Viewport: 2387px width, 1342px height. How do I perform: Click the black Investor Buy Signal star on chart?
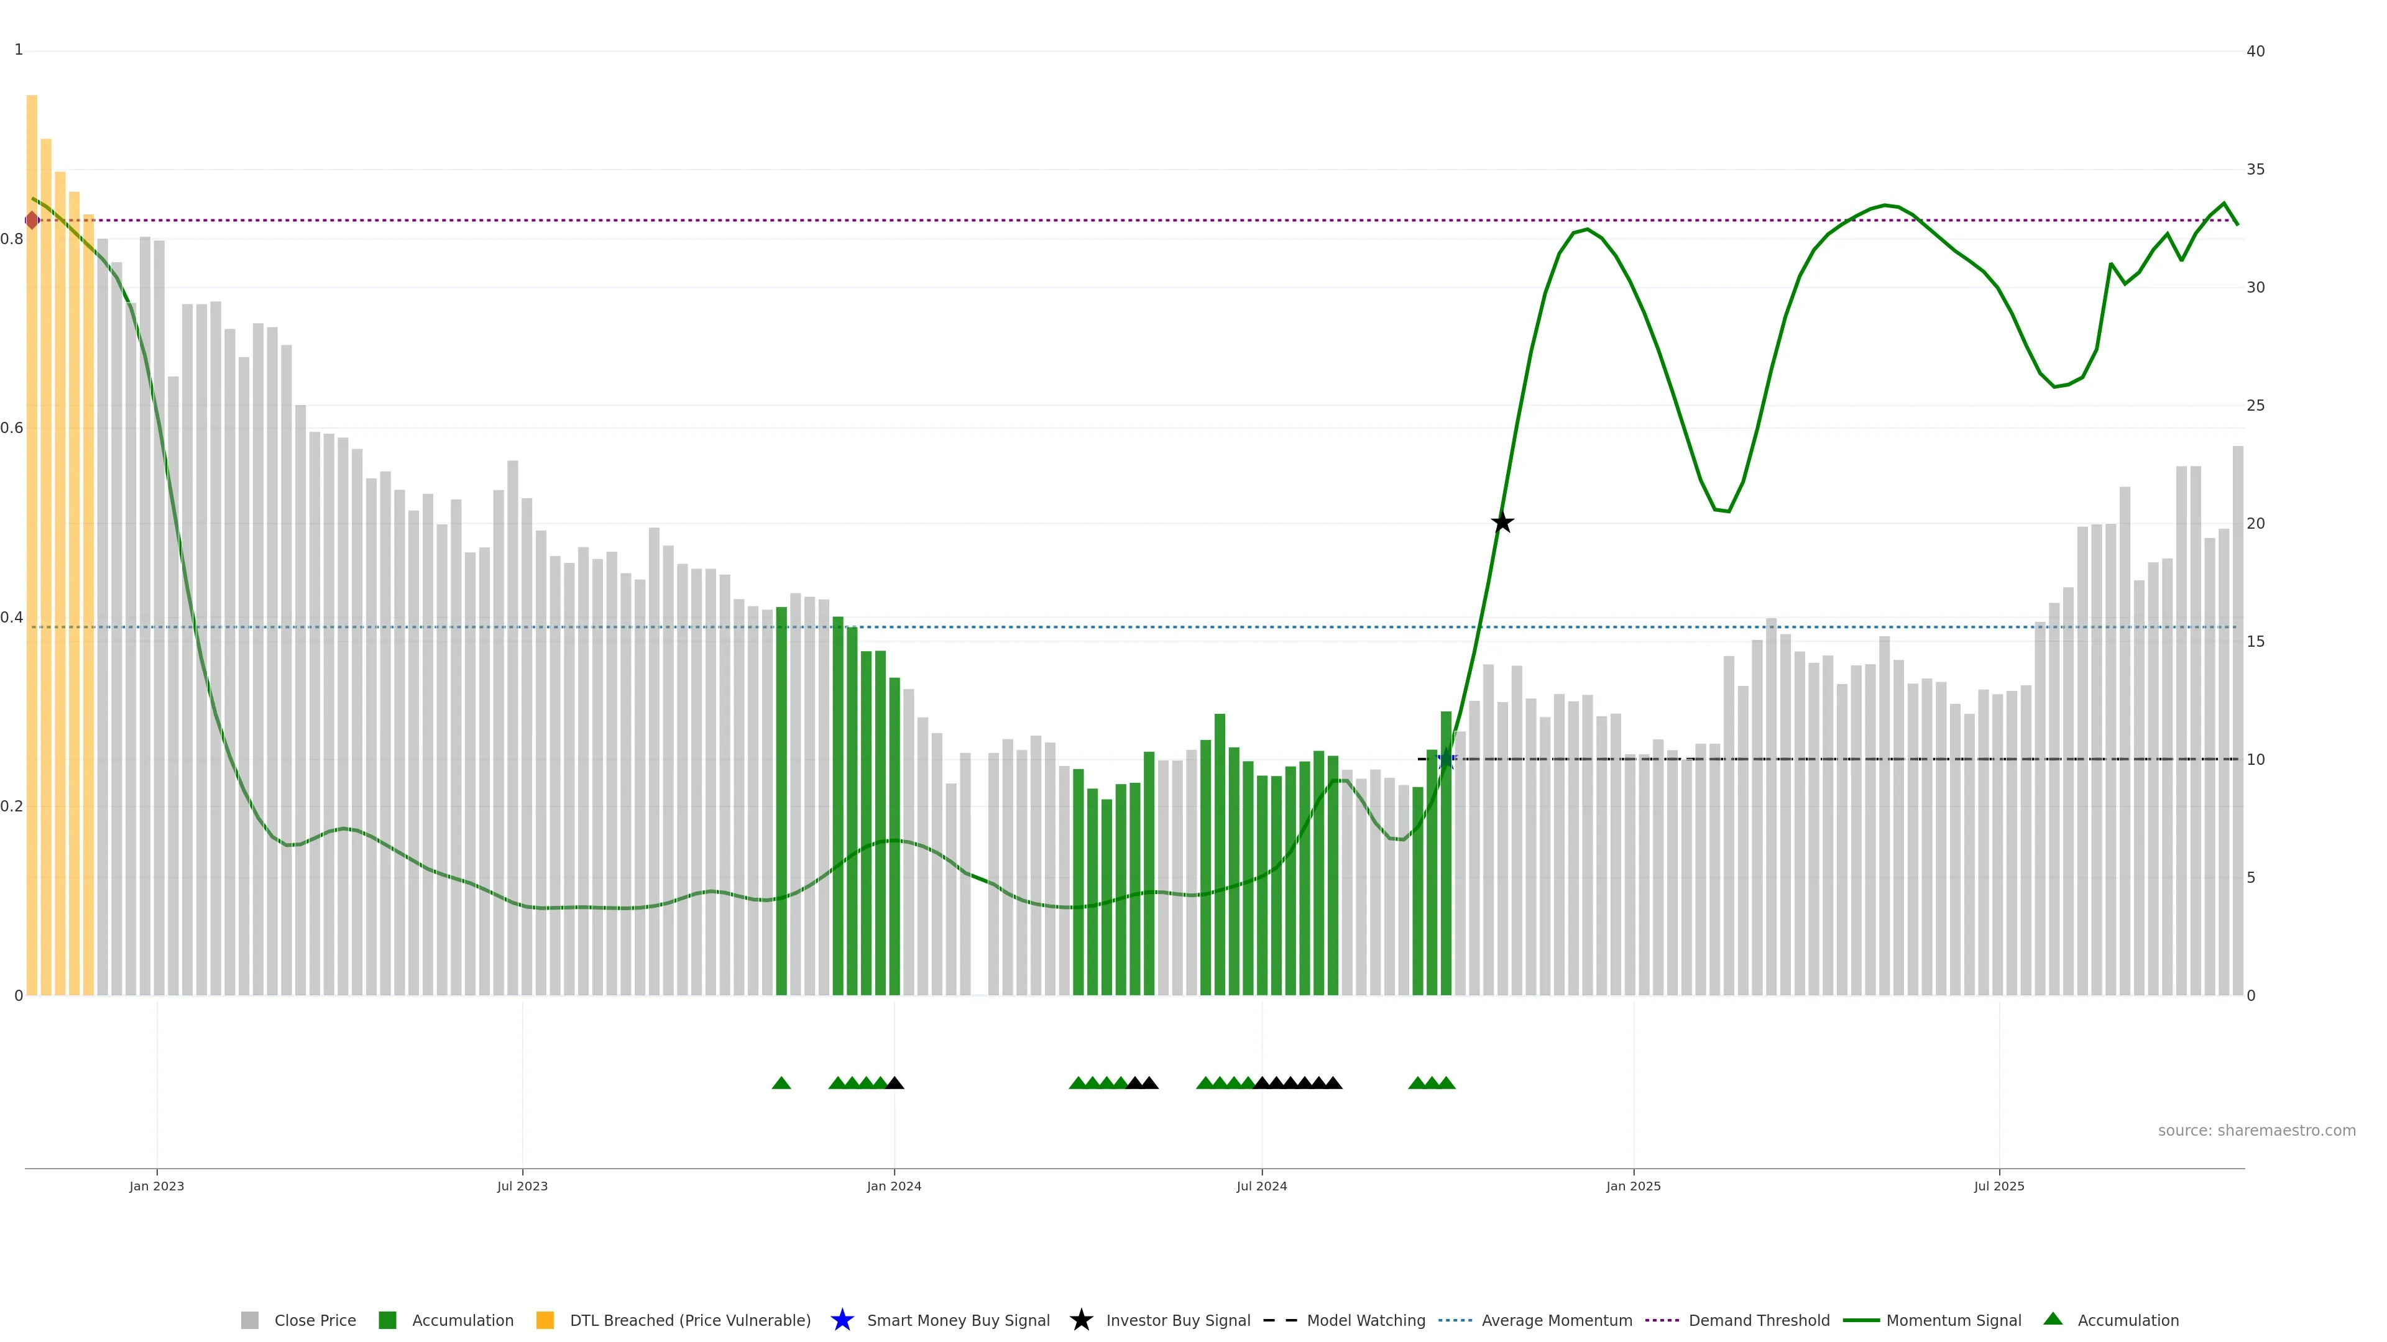coord(1502,523)
